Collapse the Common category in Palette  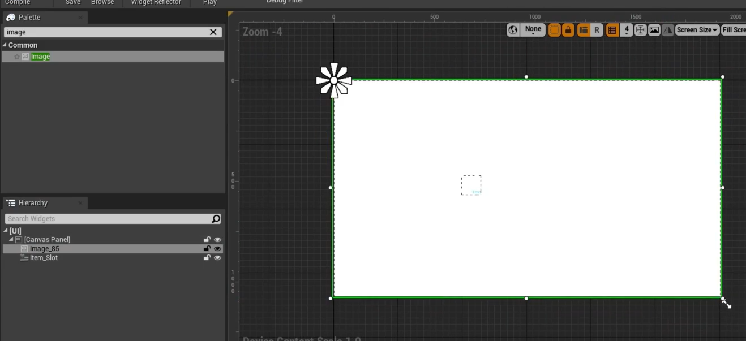pyautogui.click(x=5, y=45)
